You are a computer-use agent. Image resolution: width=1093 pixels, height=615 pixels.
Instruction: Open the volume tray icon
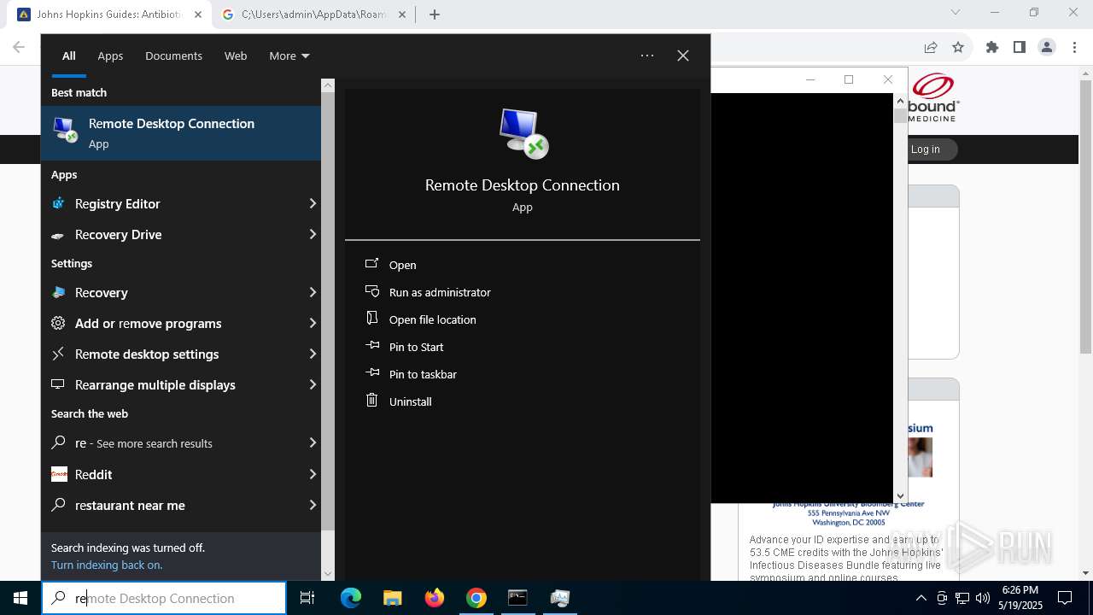pyautogui.click(x=983, y=598)
